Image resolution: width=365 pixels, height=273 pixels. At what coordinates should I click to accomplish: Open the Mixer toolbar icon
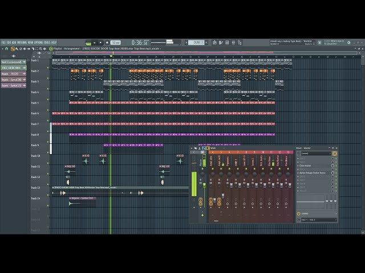233,43
